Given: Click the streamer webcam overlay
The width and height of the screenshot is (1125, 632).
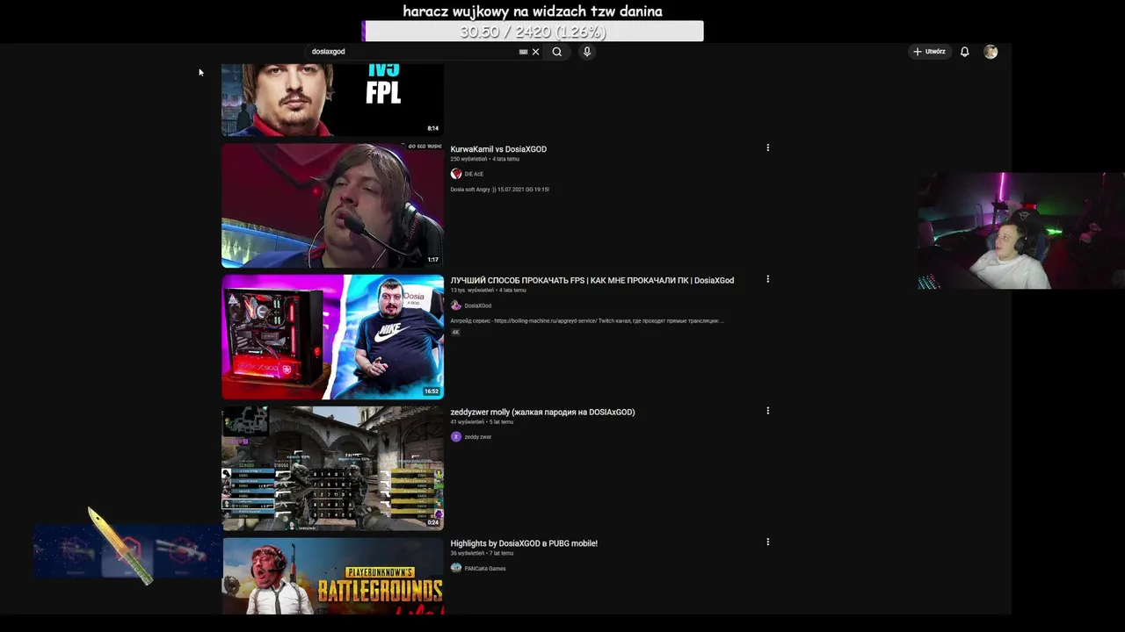Looking at the screenshot, I should (x=1021, y=231).
